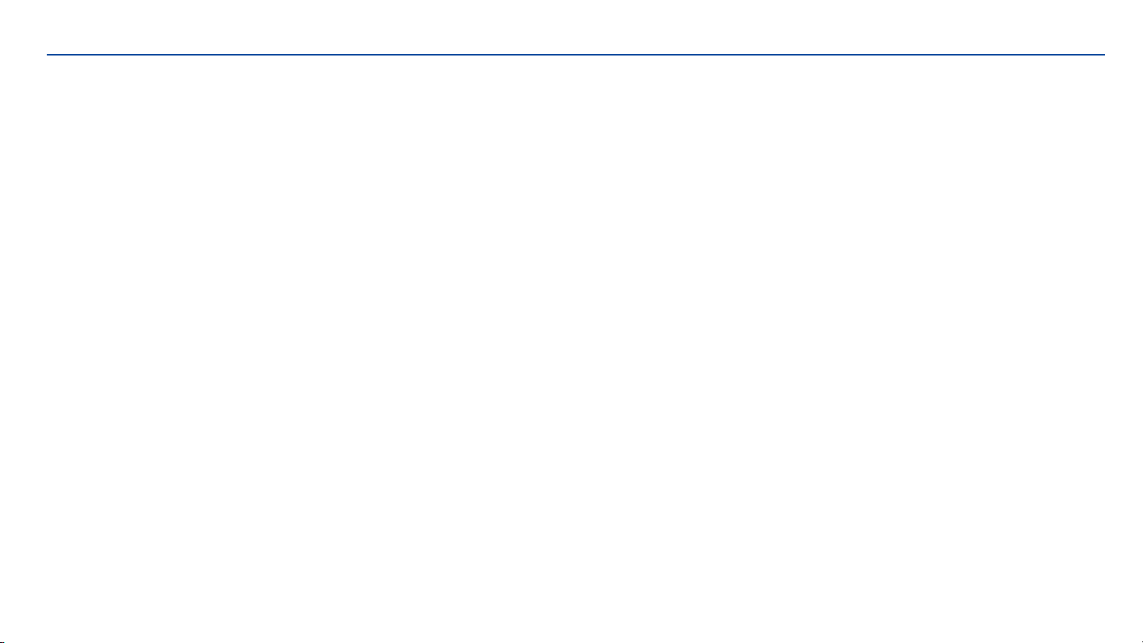Image resolution: width=1143 pixels, height=643 pixels.
Task: Click the blue horizontal divider line
Action: [576, 55]
